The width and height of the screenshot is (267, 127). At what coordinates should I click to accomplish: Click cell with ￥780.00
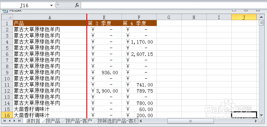[139, 103]
